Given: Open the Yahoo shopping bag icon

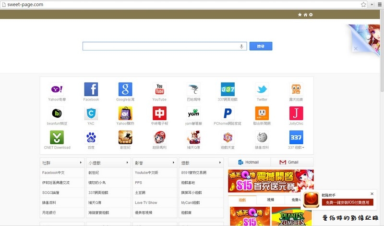Looking at the screenshot, I should coord(125,113).
